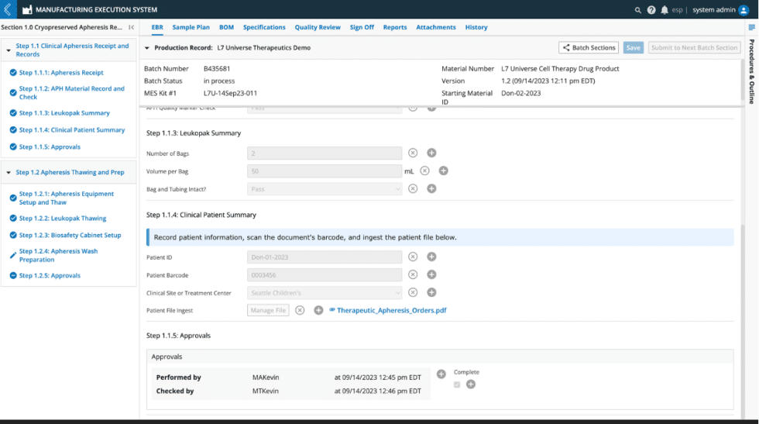Collapse Step 1.2 Apheresis Thawing and Prep
This screenshot has width=759, height=424.
[x=9, y=172]
